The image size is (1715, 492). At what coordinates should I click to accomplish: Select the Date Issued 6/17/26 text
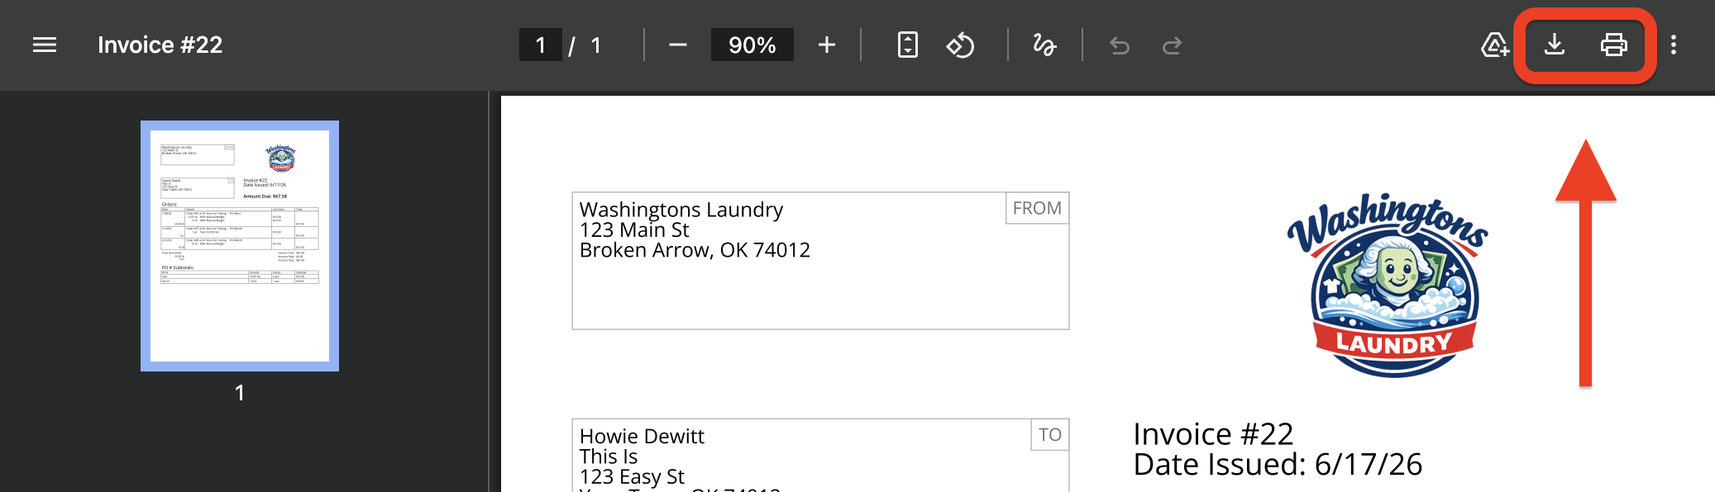(x=1278, y=465)
